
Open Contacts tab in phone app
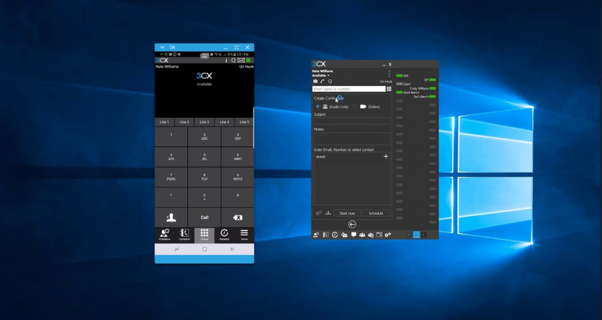[x=184, y=235]
